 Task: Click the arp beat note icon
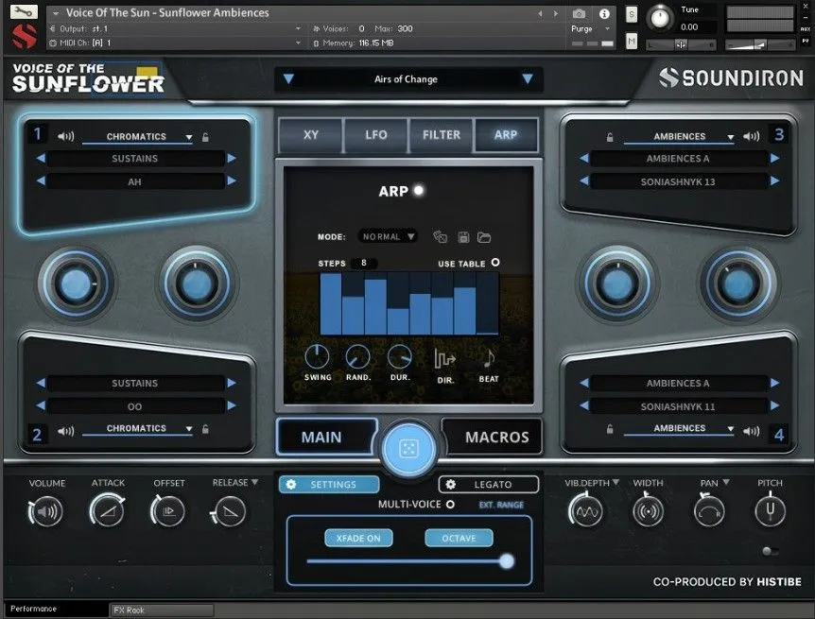[x=489, y=358]
